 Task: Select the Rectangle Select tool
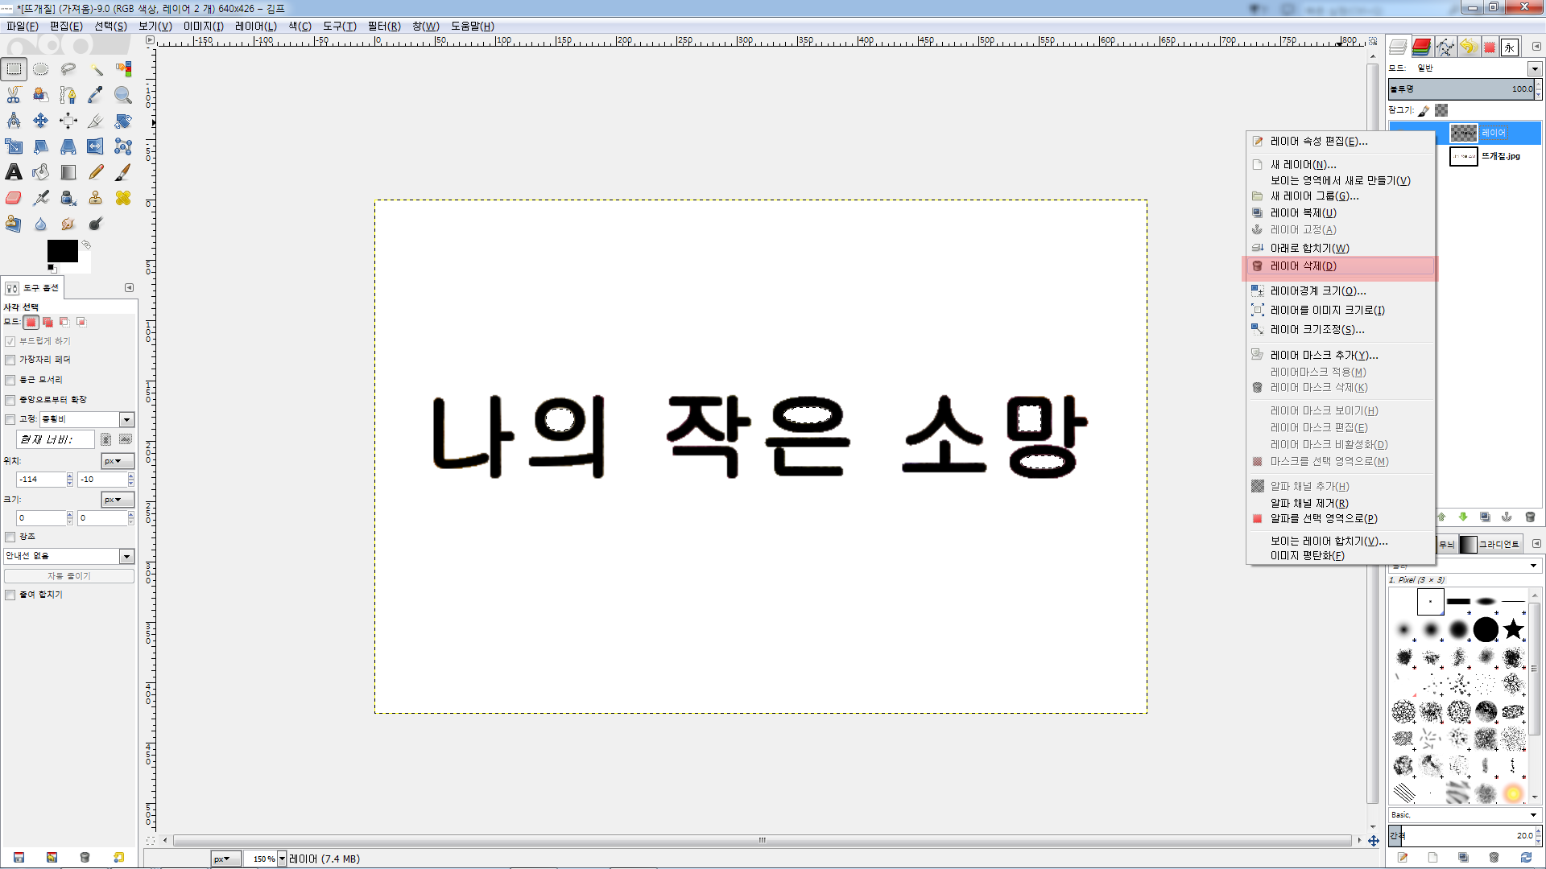tap(14, 69)
